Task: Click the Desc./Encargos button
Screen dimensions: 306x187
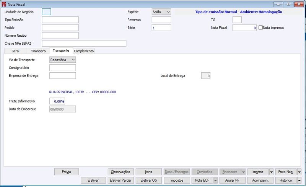Action: pyautogui.click(x=177, y=172)
